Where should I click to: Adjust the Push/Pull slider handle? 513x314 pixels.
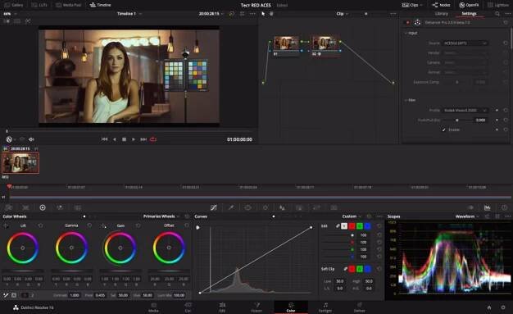[x=457, y=121]
